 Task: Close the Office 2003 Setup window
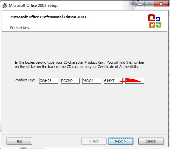(161, 4)
